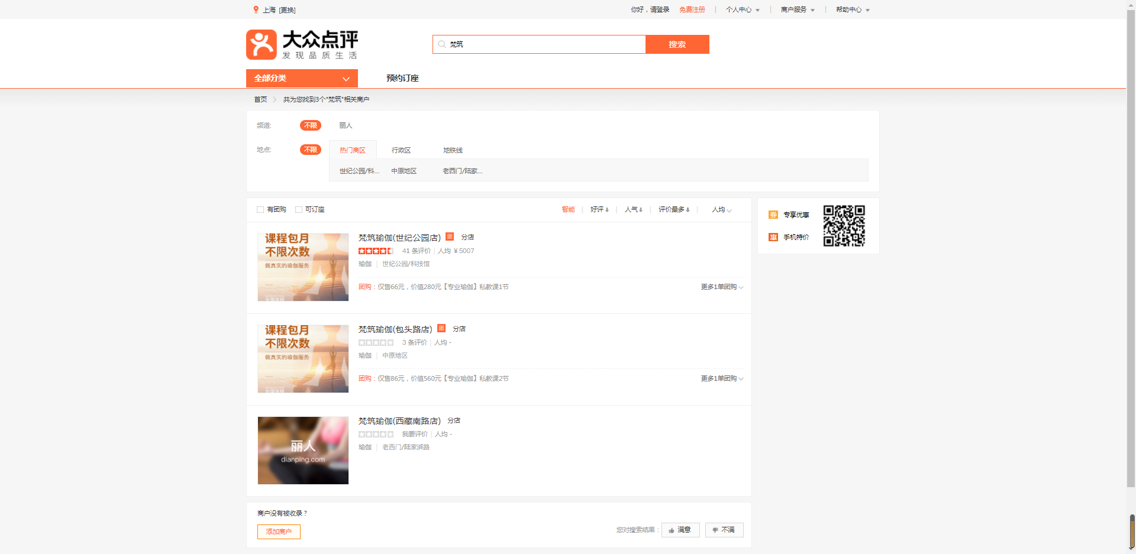The height and width of the screenshot is (554, 1136).
Task: Click the magnifier icon in search box
Action: (441, 44)
